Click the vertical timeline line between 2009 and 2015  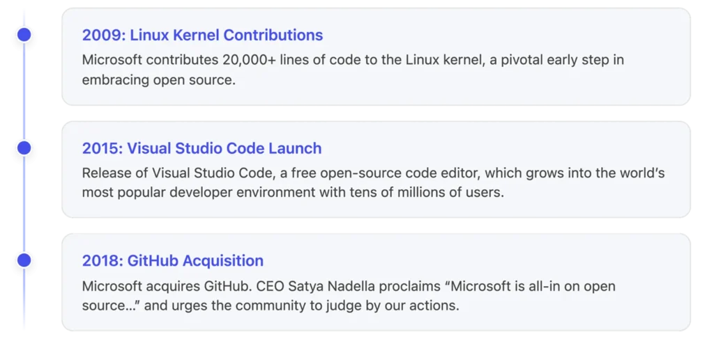24,92
